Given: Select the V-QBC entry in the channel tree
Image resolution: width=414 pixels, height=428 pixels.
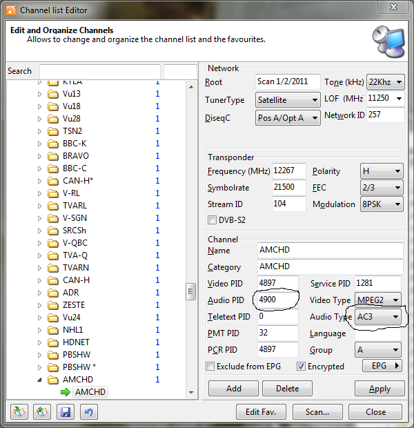Looking at the screenshot, I should 74,243.
